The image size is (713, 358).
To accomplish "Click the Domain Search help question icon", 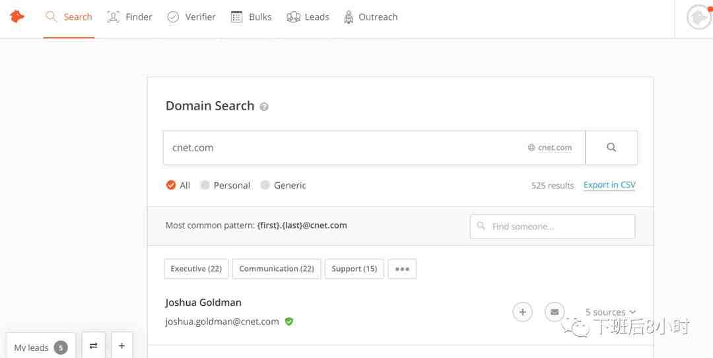I will [263, 107].
